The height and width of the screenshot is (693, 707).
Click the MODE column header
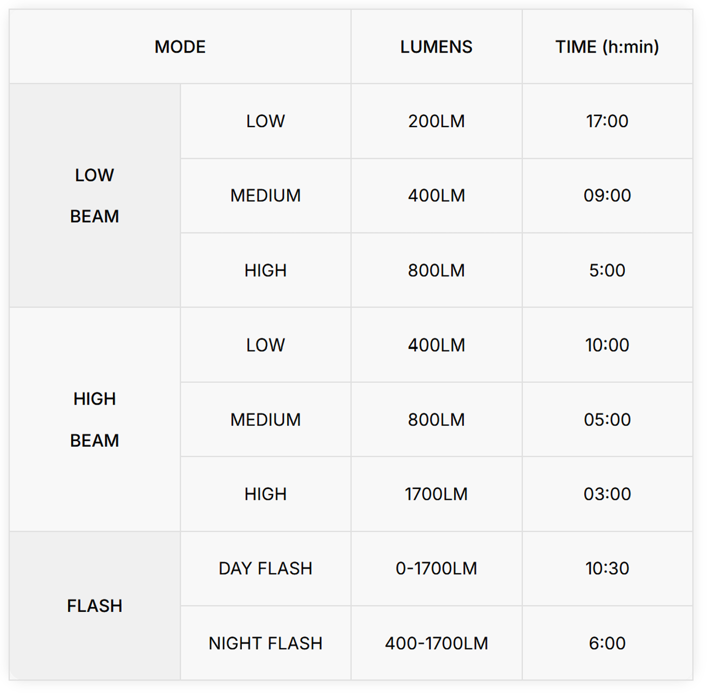[180, 47]
